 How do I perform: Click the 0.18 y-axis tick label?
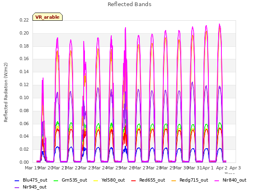point(24,46)
